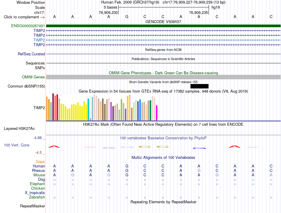Image resolution: width=281 pixels, height=213 pixels.
Task: Open the RefSeq Curated track label
Action: pos(31,54)
